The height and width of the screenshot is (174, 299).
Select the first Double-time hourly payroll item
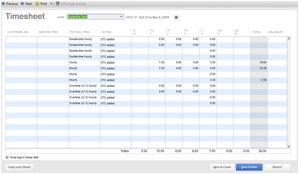coord(80,39)
